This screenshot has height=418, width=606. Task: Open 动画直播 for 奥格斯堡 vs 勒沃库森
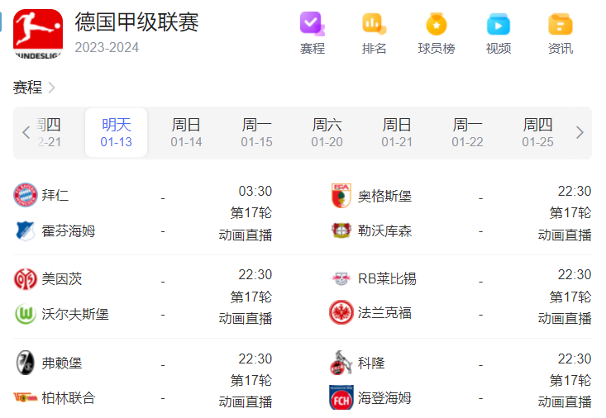(565, 235)
